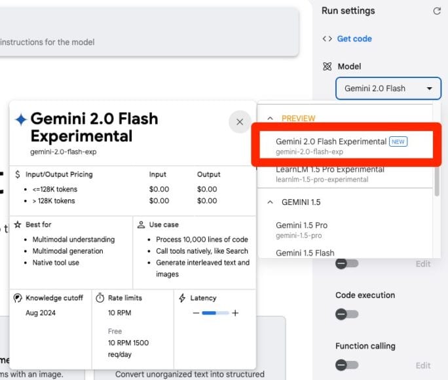Screen dimensions: 448x380
Task: Collapse the PREVIEW section chevron
Action: pyautogui.click(x=269, y=119)
